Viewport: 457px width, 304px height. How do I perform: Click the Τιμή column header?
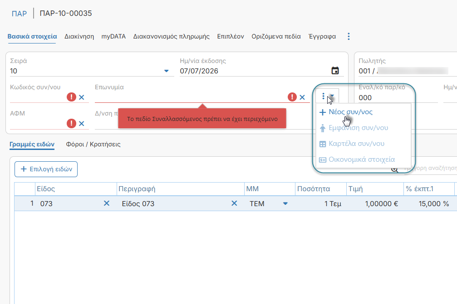coord(375,189)
